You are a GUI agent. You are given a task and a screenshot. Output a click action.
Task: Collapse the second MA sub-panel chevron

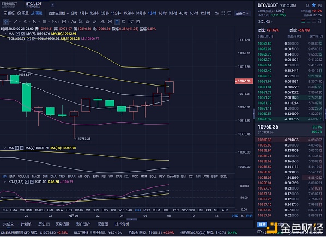click(4, 148)
